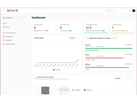137x103 pixels.
Task: Click the QR code image
Action: 45,90
